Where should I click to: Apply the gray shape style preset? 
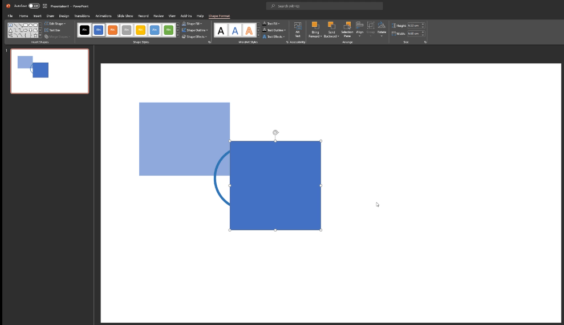127,30
